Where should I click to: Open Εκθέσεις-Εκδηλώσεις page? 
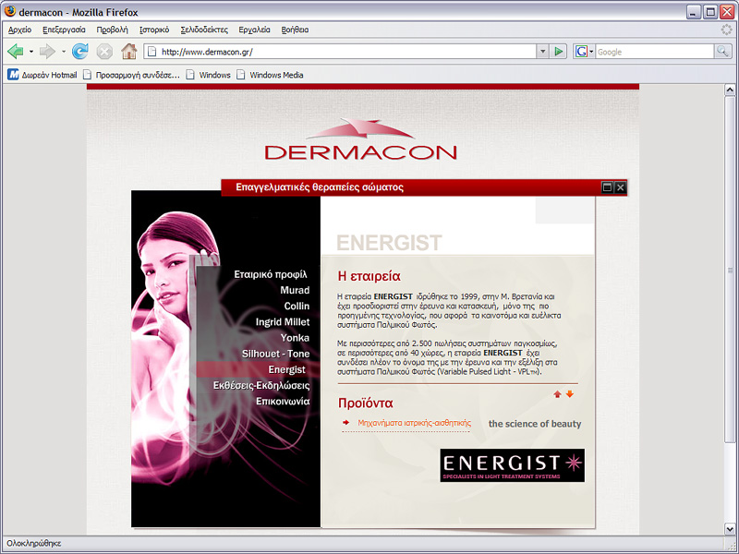pos(261,386)
